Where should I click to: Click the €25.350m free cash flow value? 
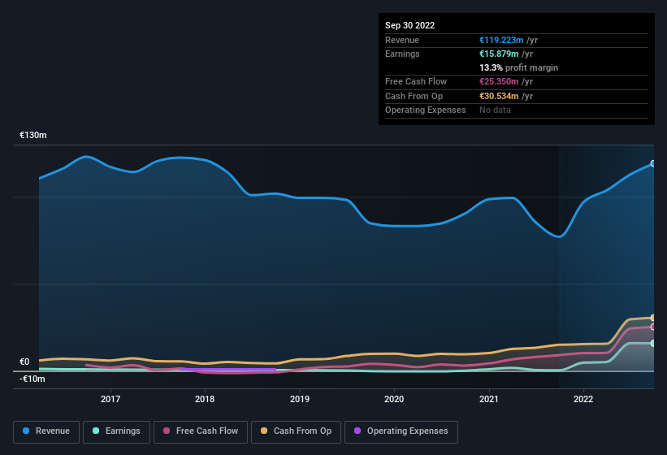tap(499, 81)
